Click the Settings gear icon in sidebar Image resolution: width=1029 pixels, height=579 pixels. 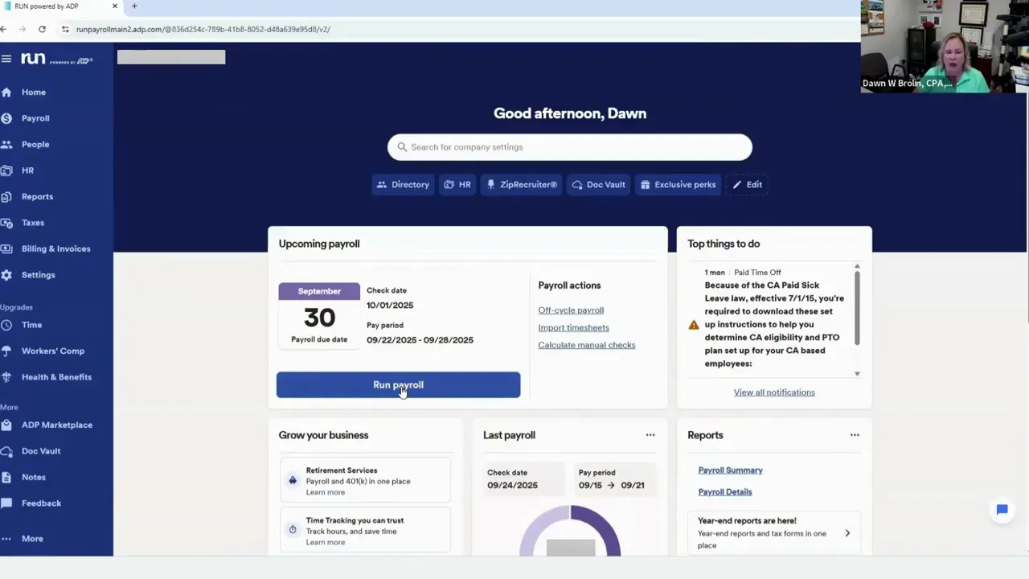6,275
